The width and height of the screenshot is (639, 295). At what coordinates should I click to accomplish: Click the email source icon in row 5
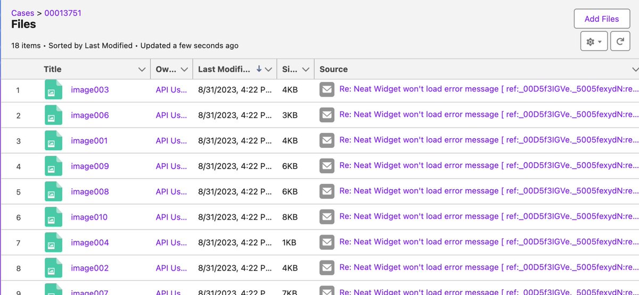click(x=327, y=191)
